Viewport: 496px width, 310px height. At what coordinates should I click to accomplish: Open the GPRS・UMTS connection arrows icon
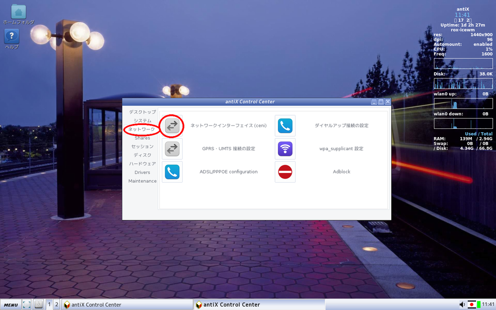(x=172, y=149)
